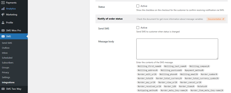
Task: Click the Marketing megaphone icon
Action: pyautogui.click(x=3, y=15)
